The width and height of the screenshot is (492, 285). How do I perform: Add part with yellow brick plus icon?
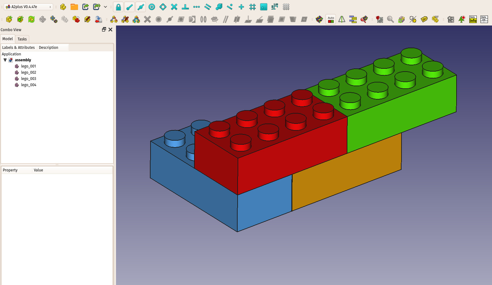pyautogui.click(x=9, y=19)
